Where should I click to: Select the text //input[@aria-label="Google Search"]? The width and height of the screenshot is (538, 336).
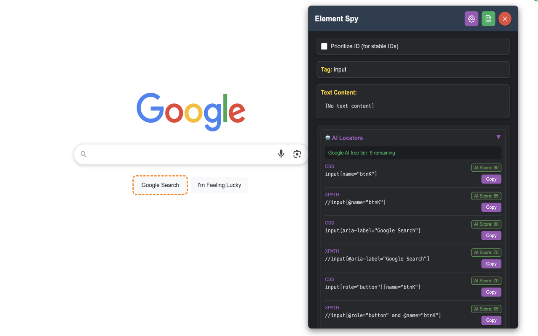[x=377, y=259]
